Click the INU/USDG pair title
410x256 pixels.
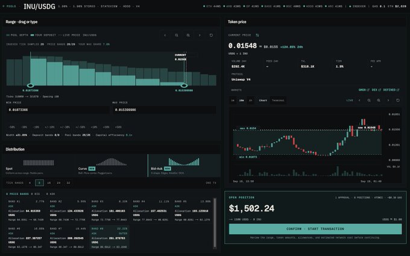point(39,6)
